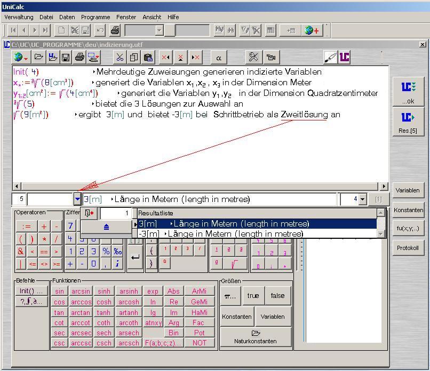This screenshot has width=430, height=371.
Task: Click the binoculars icon in top toolbar
Action: pyautogui.click(x=230, y=30)
